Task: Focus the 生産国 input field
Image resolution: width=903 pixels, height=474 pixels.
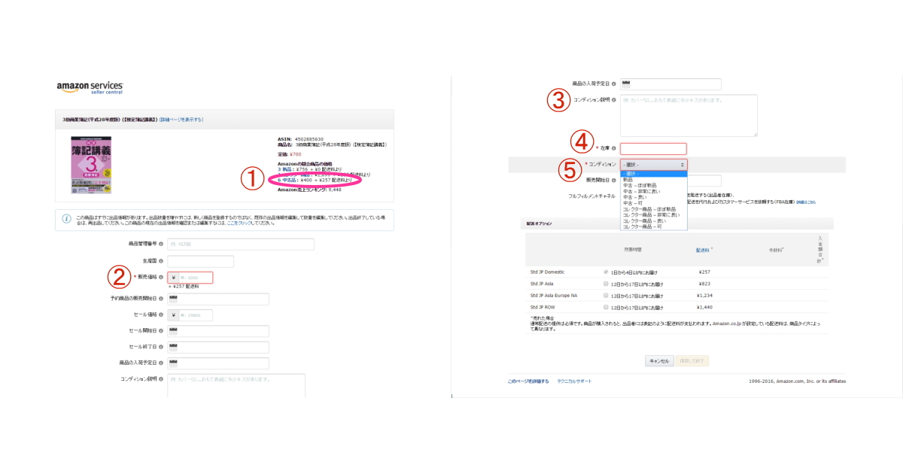Action: tap(201, 261)
